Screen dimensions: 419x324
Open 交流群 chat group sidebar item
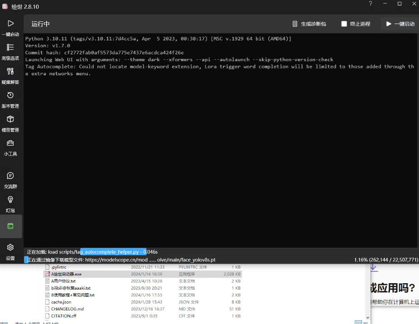10,180
